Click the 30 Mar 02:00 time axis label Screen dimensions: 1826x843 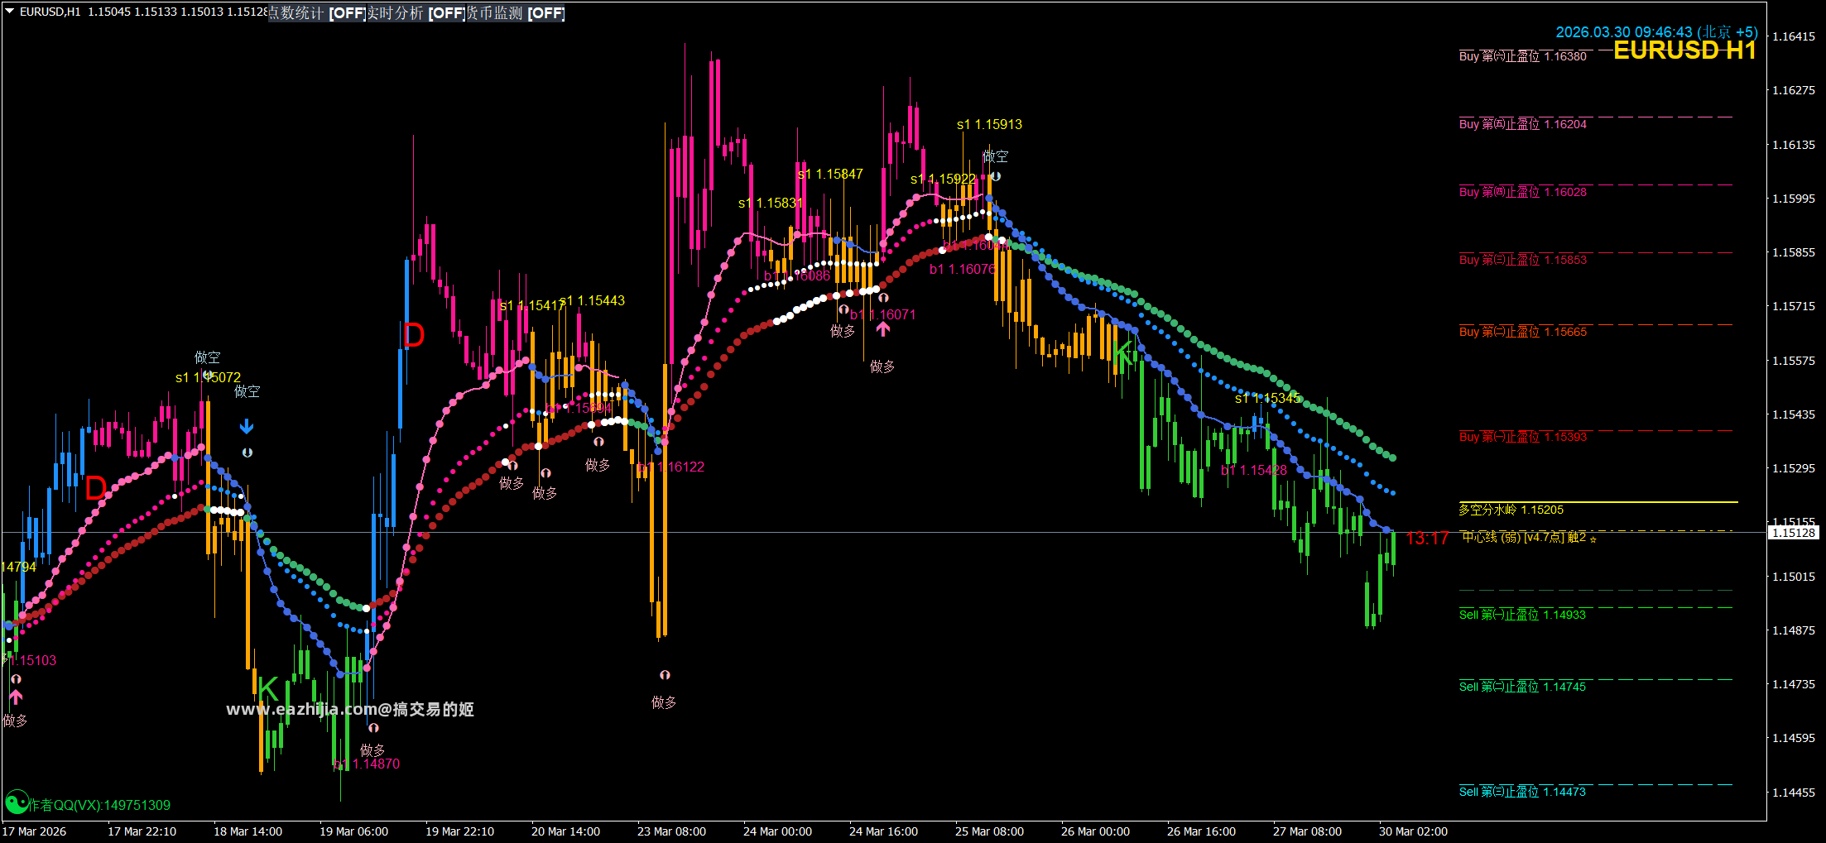[x=1413, y=831]
